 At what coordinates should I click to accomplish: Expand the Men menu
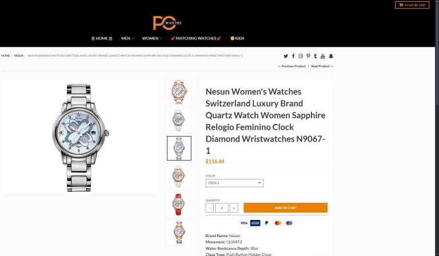point(127,38)
